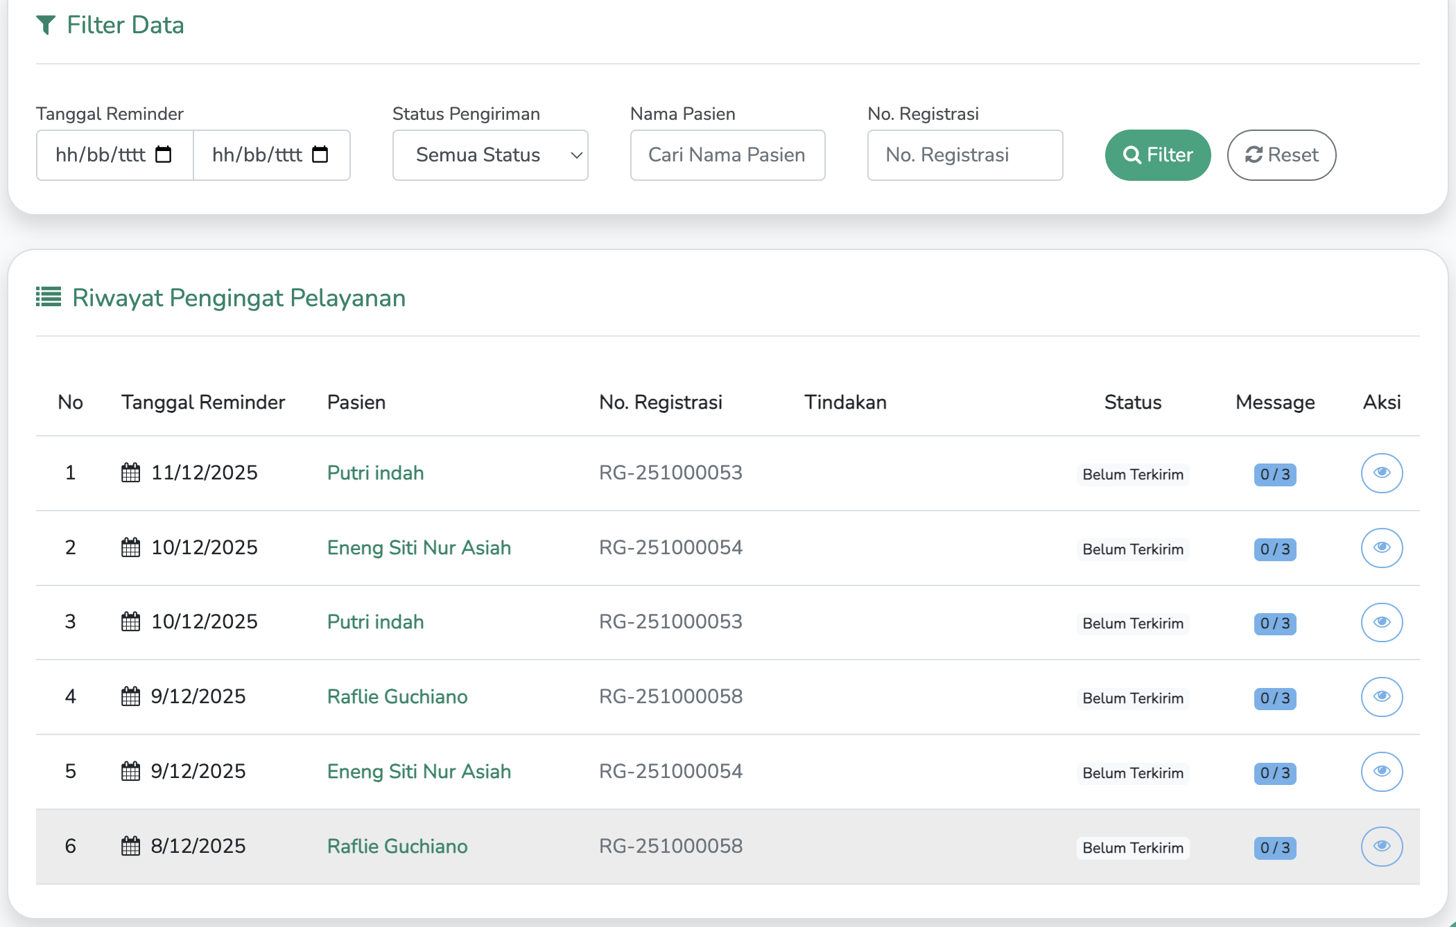
Task: Click the 0/3 message badge in row 1
Action: pos(1274,475)
